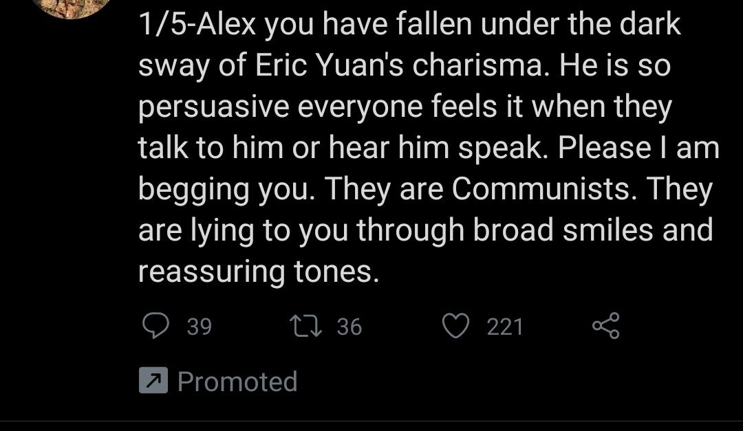Click the Promoted arrow square icon
The height and width of the screenshot is (431, 743).
click(x=153, y=380)
